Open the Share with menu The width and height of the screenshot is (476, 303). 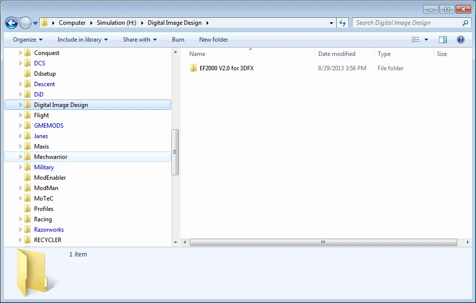(x=140, y=40)
